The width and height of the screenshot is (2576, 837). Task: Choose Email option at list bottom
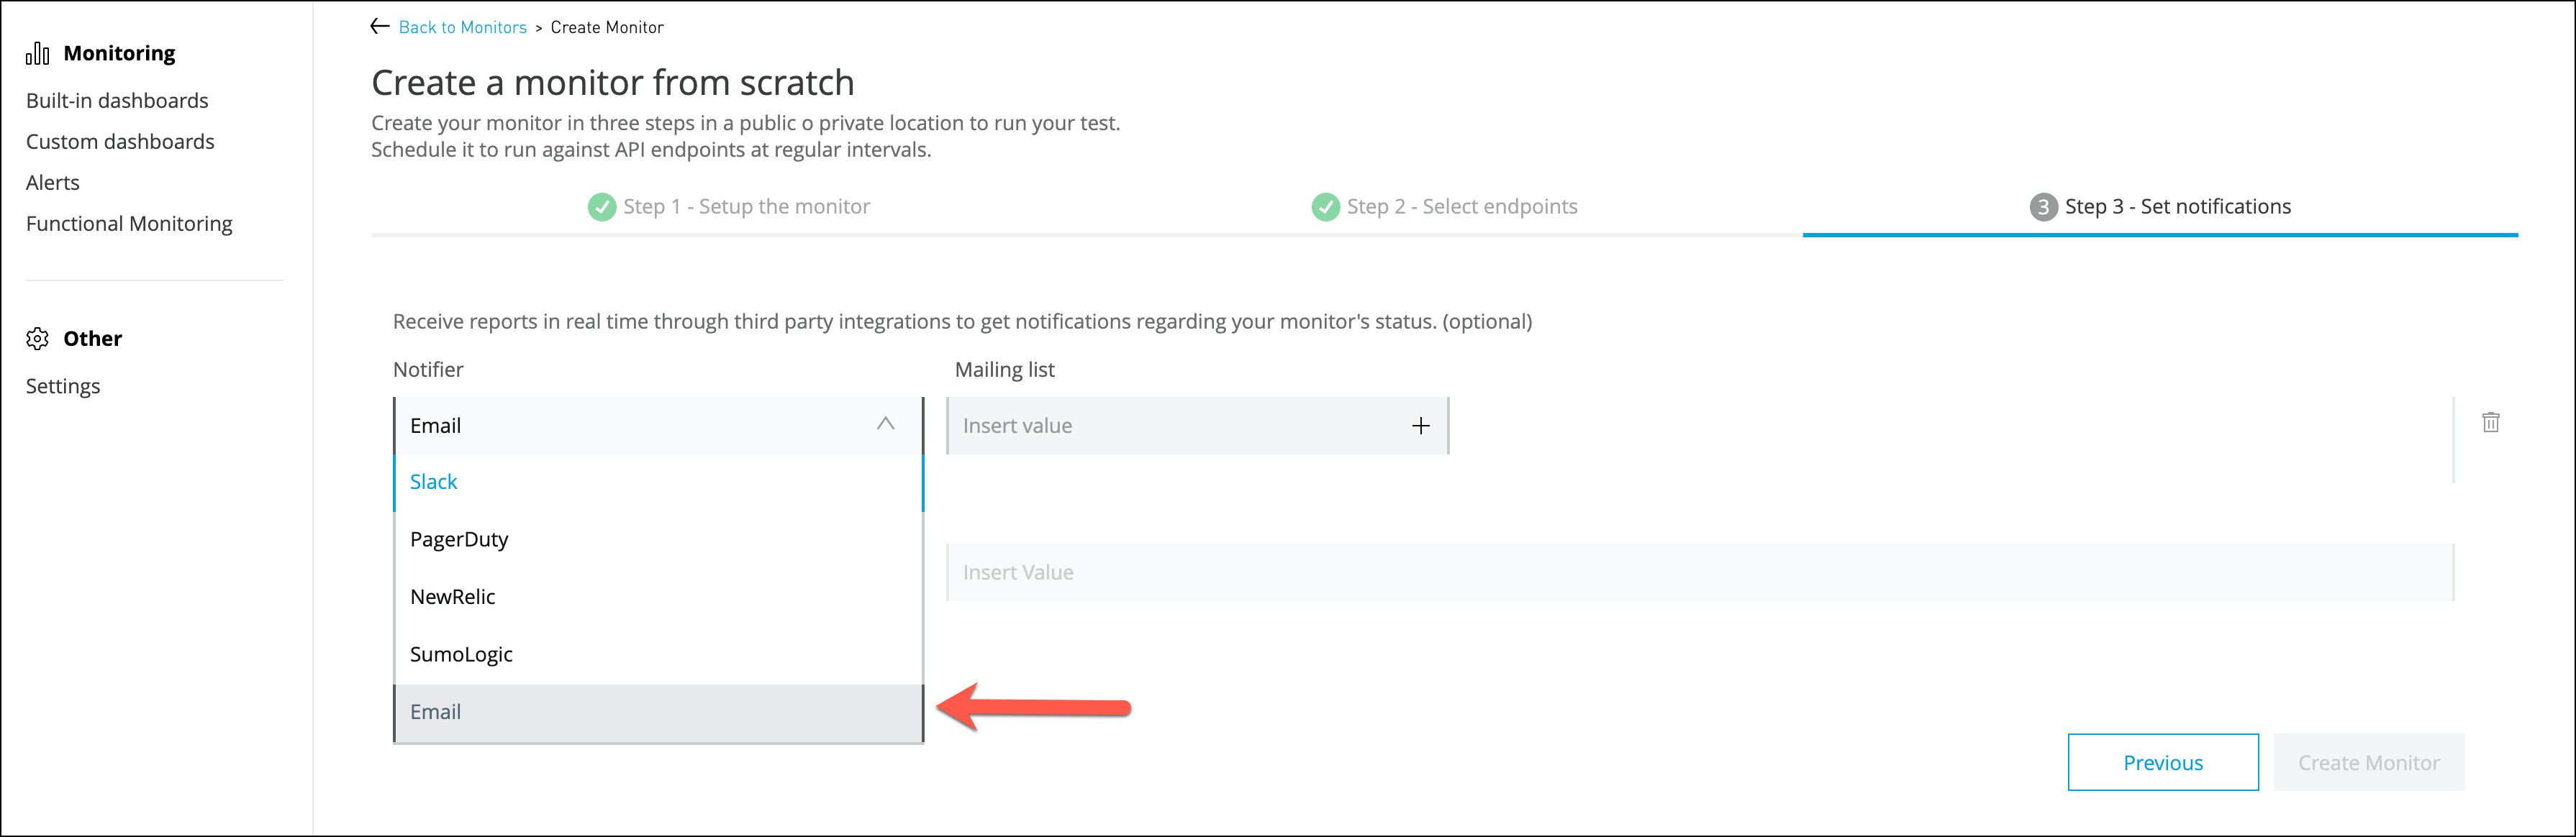click(x=436, y=712)
